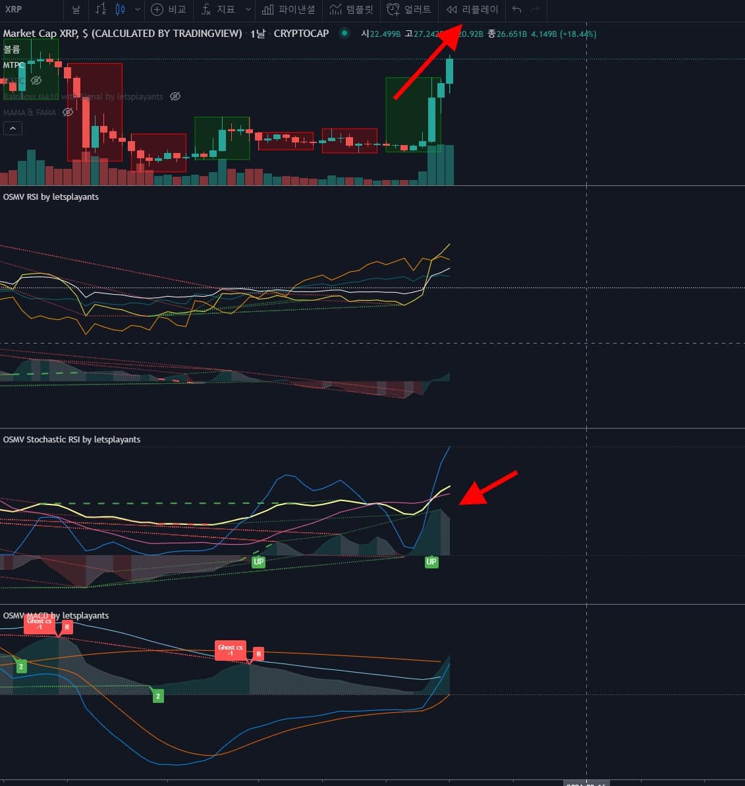Click the green 2 marker at the MACD pane's left edge
This screenshot has width=745, height=786.
pos(21,667)
